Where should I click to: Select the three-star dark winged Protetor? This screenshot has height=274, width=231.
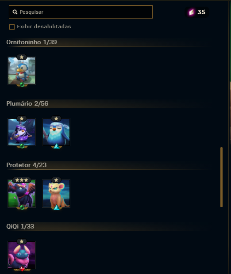coord(22,194)
